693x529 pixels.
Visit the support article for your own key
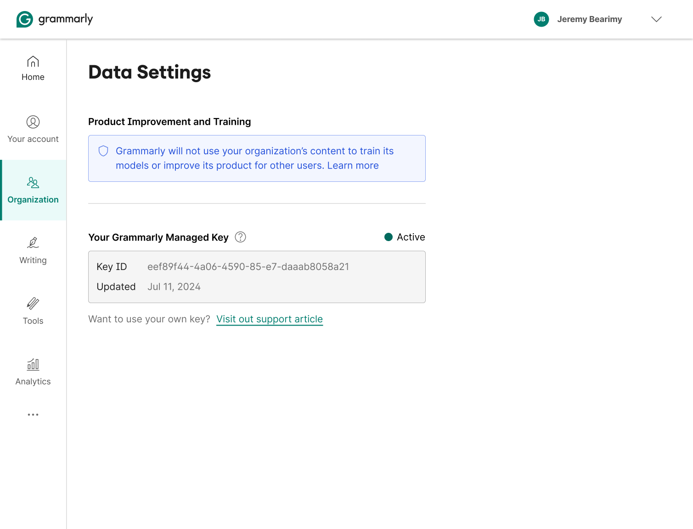coord(269,319)
